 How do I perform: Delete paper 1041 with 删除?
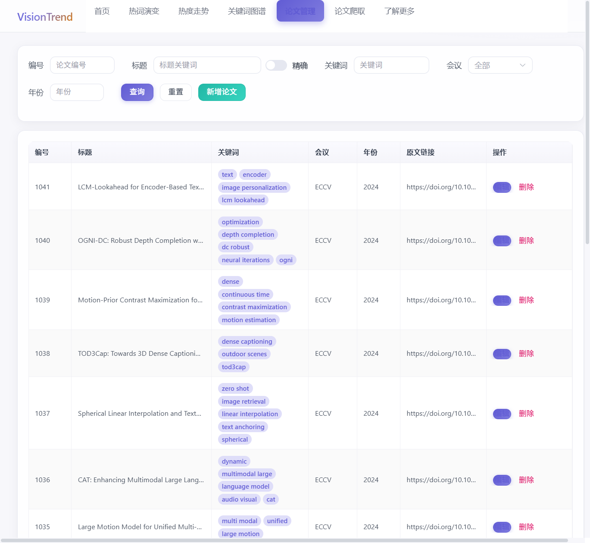click(526, 187)
